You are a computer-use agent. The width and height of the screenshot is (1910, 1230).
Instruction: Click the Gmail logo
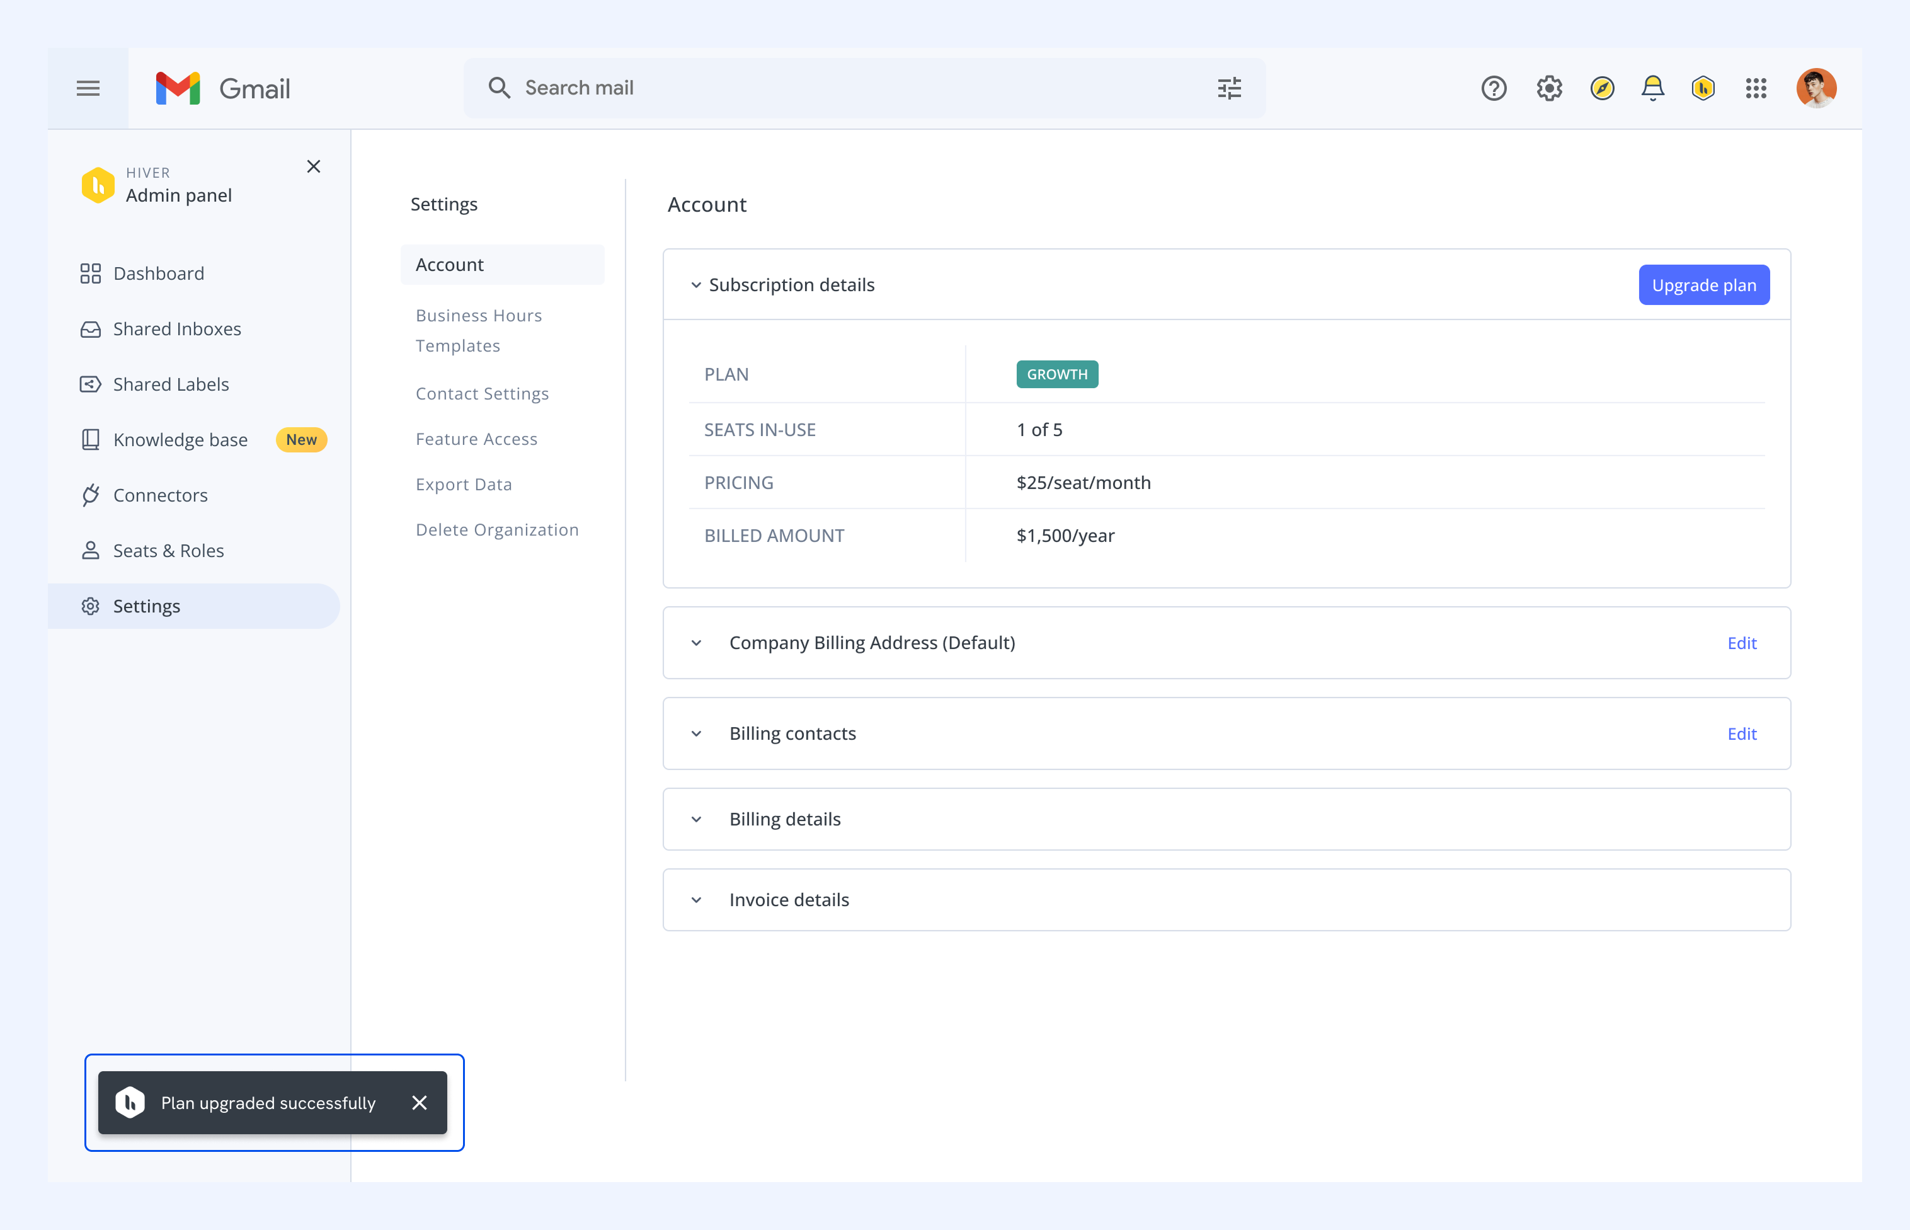223,88
